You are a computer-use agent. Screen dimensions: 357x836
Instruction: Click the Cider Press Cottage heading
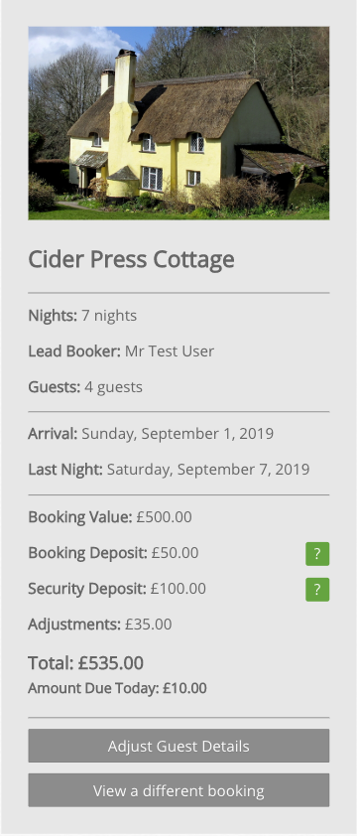point(131,260)
